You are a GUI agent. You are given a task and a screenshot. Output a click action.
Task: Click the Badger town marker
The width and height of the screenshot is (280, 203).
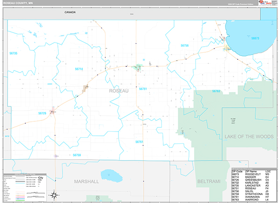click(x=85, y=88)
